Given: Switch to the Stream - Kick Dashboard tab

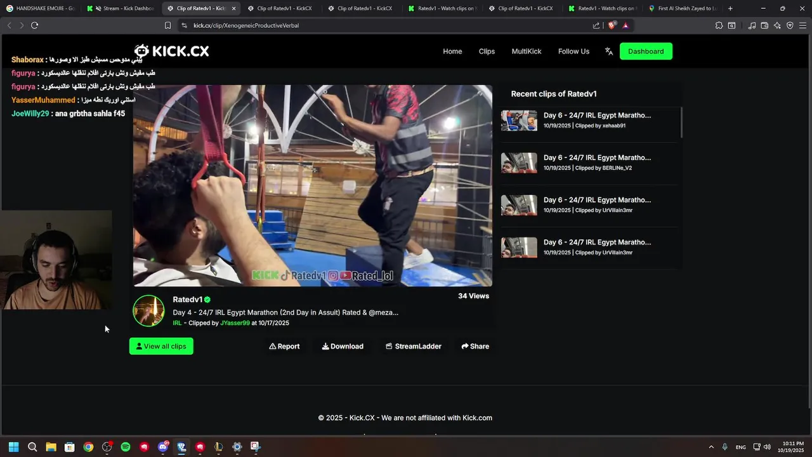Looking at the screenshot, I should tap(121, 8).
